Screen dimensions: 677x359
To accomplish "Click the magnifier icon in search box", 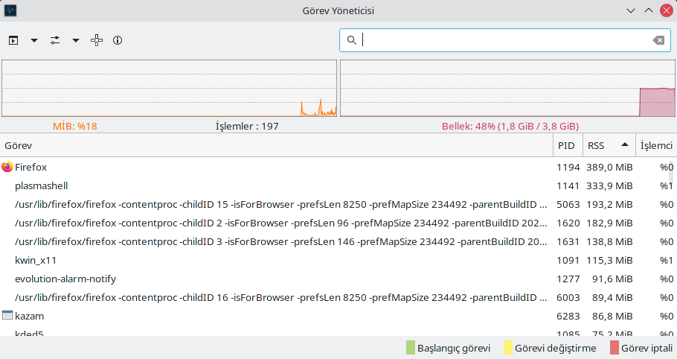I will click(x=352, y=40).
